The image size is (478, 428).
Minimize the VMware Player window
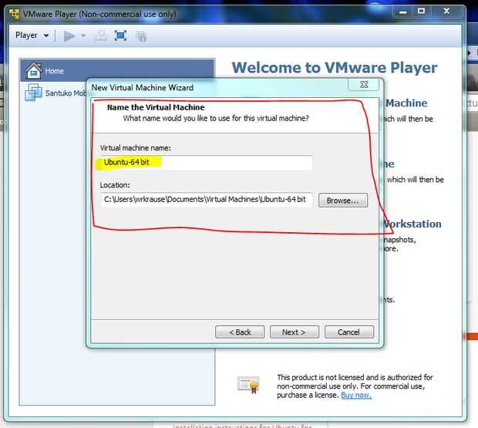point(403,12)
